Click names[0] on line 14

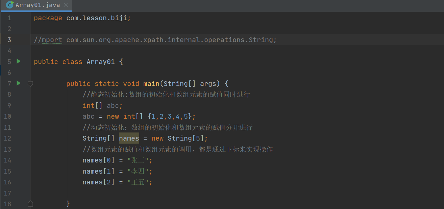click(99, 160)
